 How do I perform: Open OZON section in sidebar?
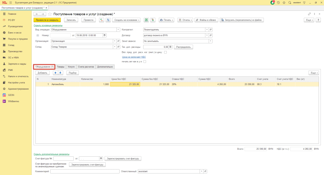11,95
